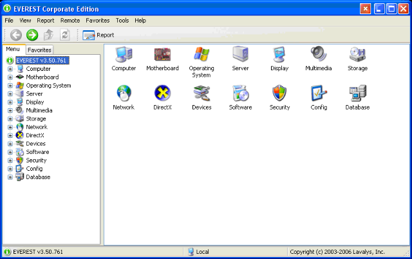Select Motherboard in the tree list
This screenshot has height=259, width=412.
point(42,77)
